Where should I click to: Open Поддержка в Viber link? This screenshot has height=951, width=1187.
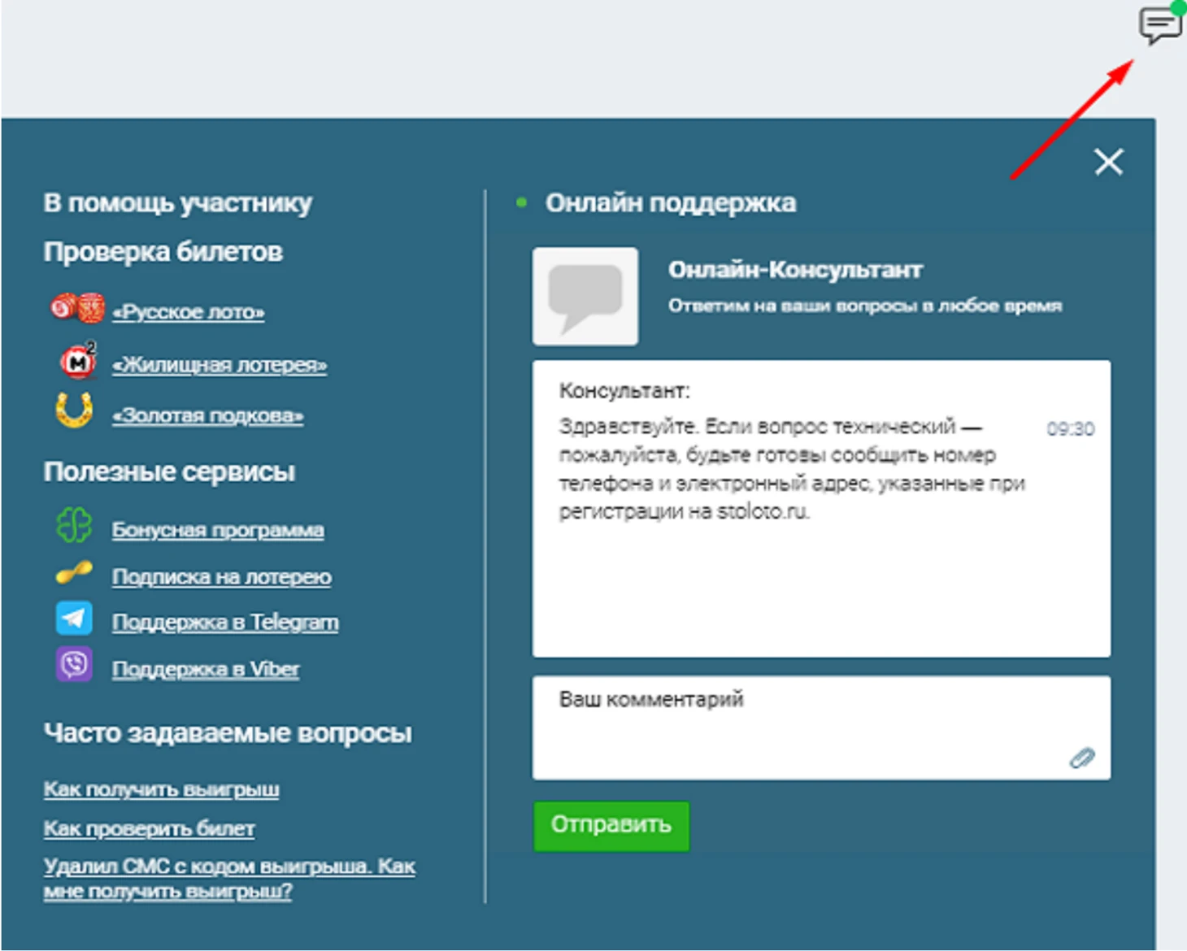click(206, 670)
